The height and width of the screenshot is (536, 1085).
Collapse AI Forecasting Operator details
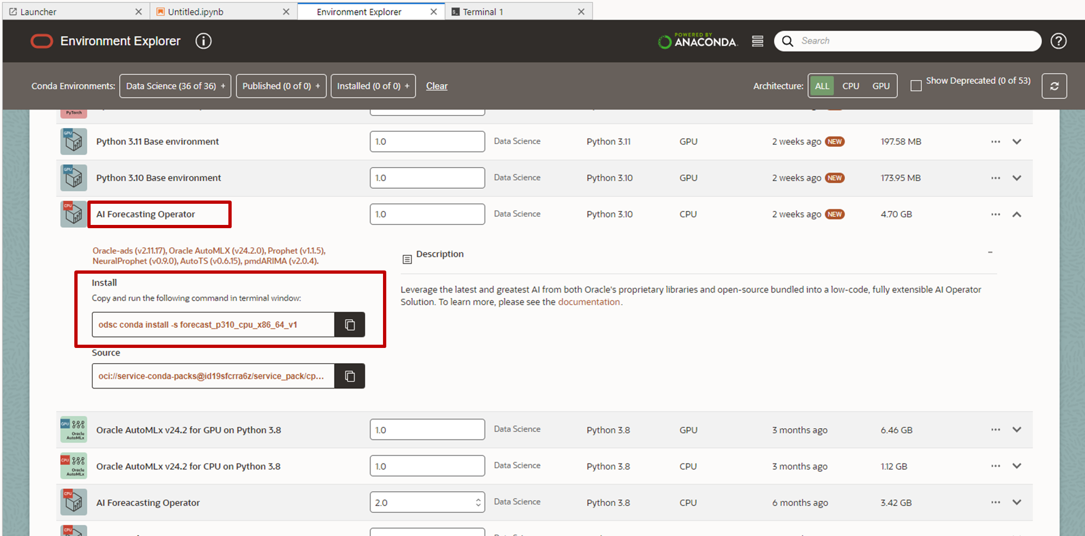click(x=1017, y=214)
